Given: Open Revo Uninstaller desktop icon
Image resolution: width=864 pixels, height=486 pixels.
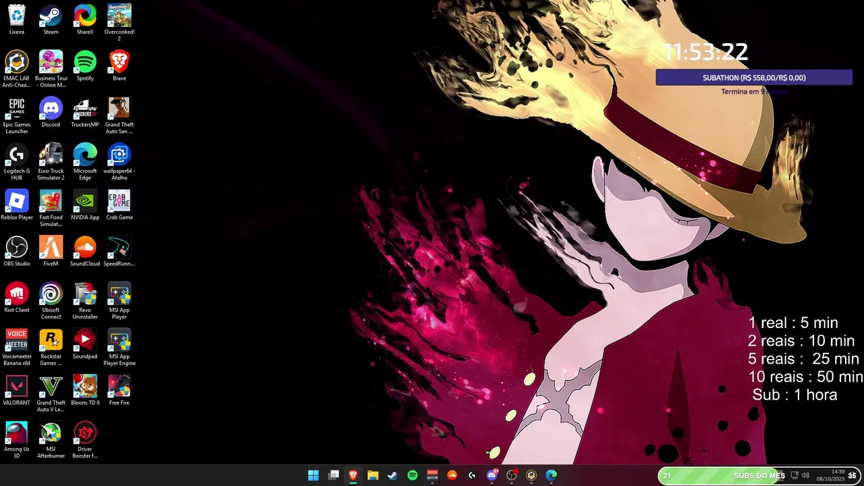Looking at the screenshot, I should pos(85,302).
